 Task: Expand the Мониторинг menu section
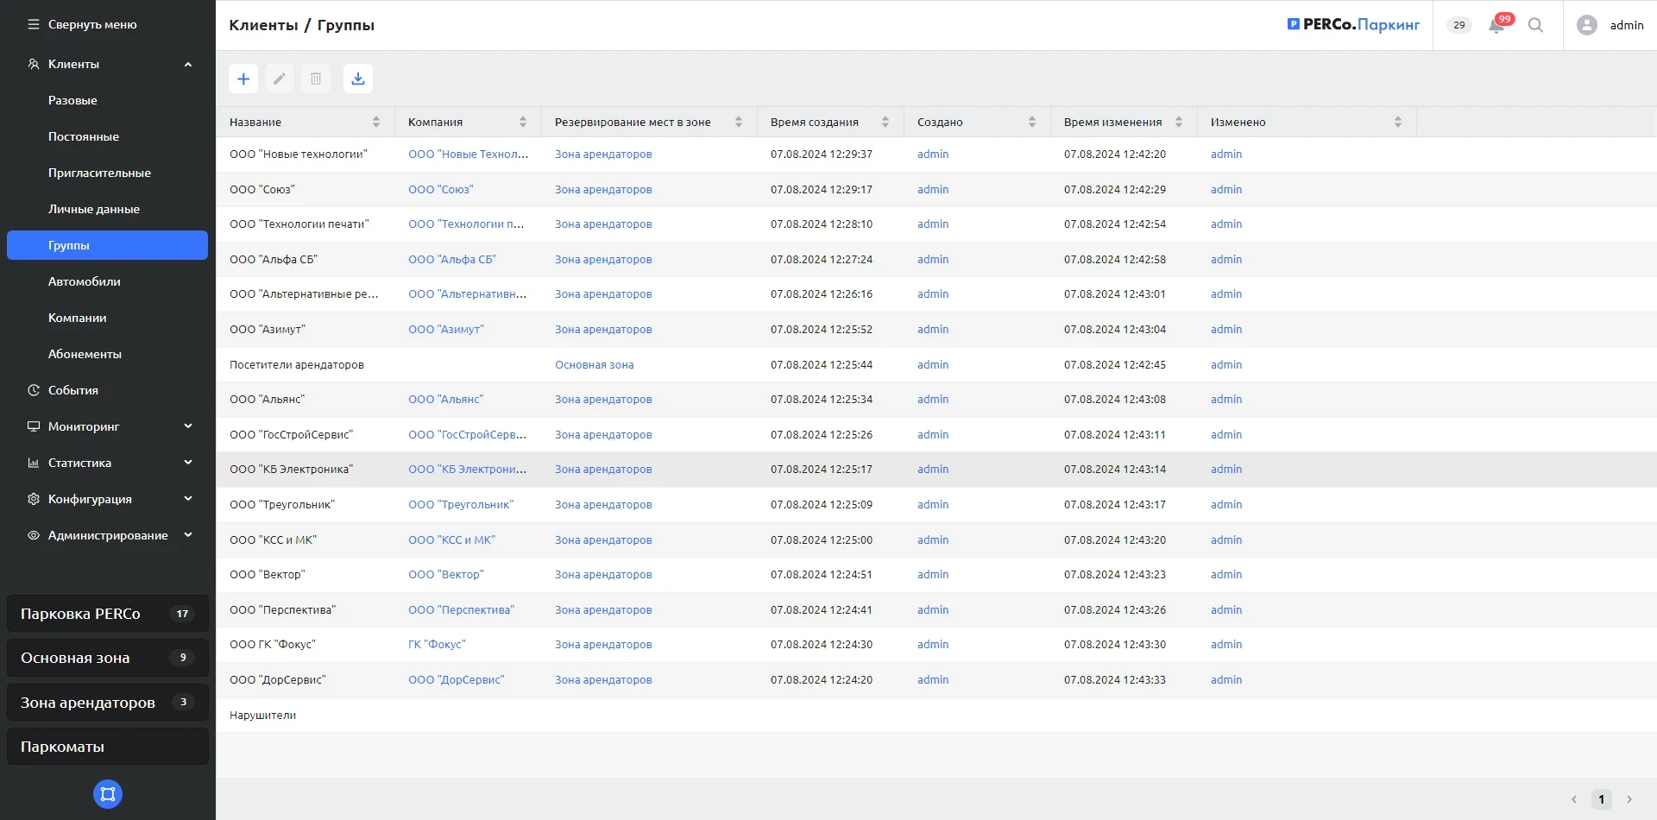tap(187, 426)
